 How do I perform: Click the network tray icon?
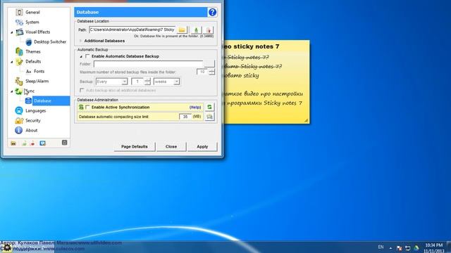(407, 248)
